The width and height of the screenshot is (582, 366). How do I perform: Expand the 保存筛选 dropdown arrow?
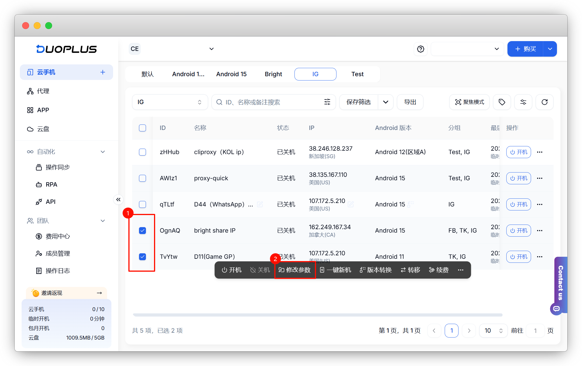click(x=386, y=102)
